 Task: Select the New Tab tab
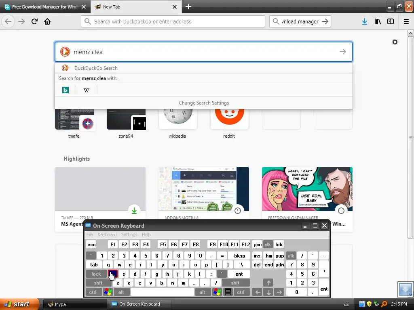tap(136, 7)
